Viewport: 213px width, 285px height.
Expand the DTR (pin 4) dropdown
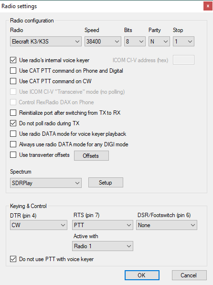click(x=39, y=225)
